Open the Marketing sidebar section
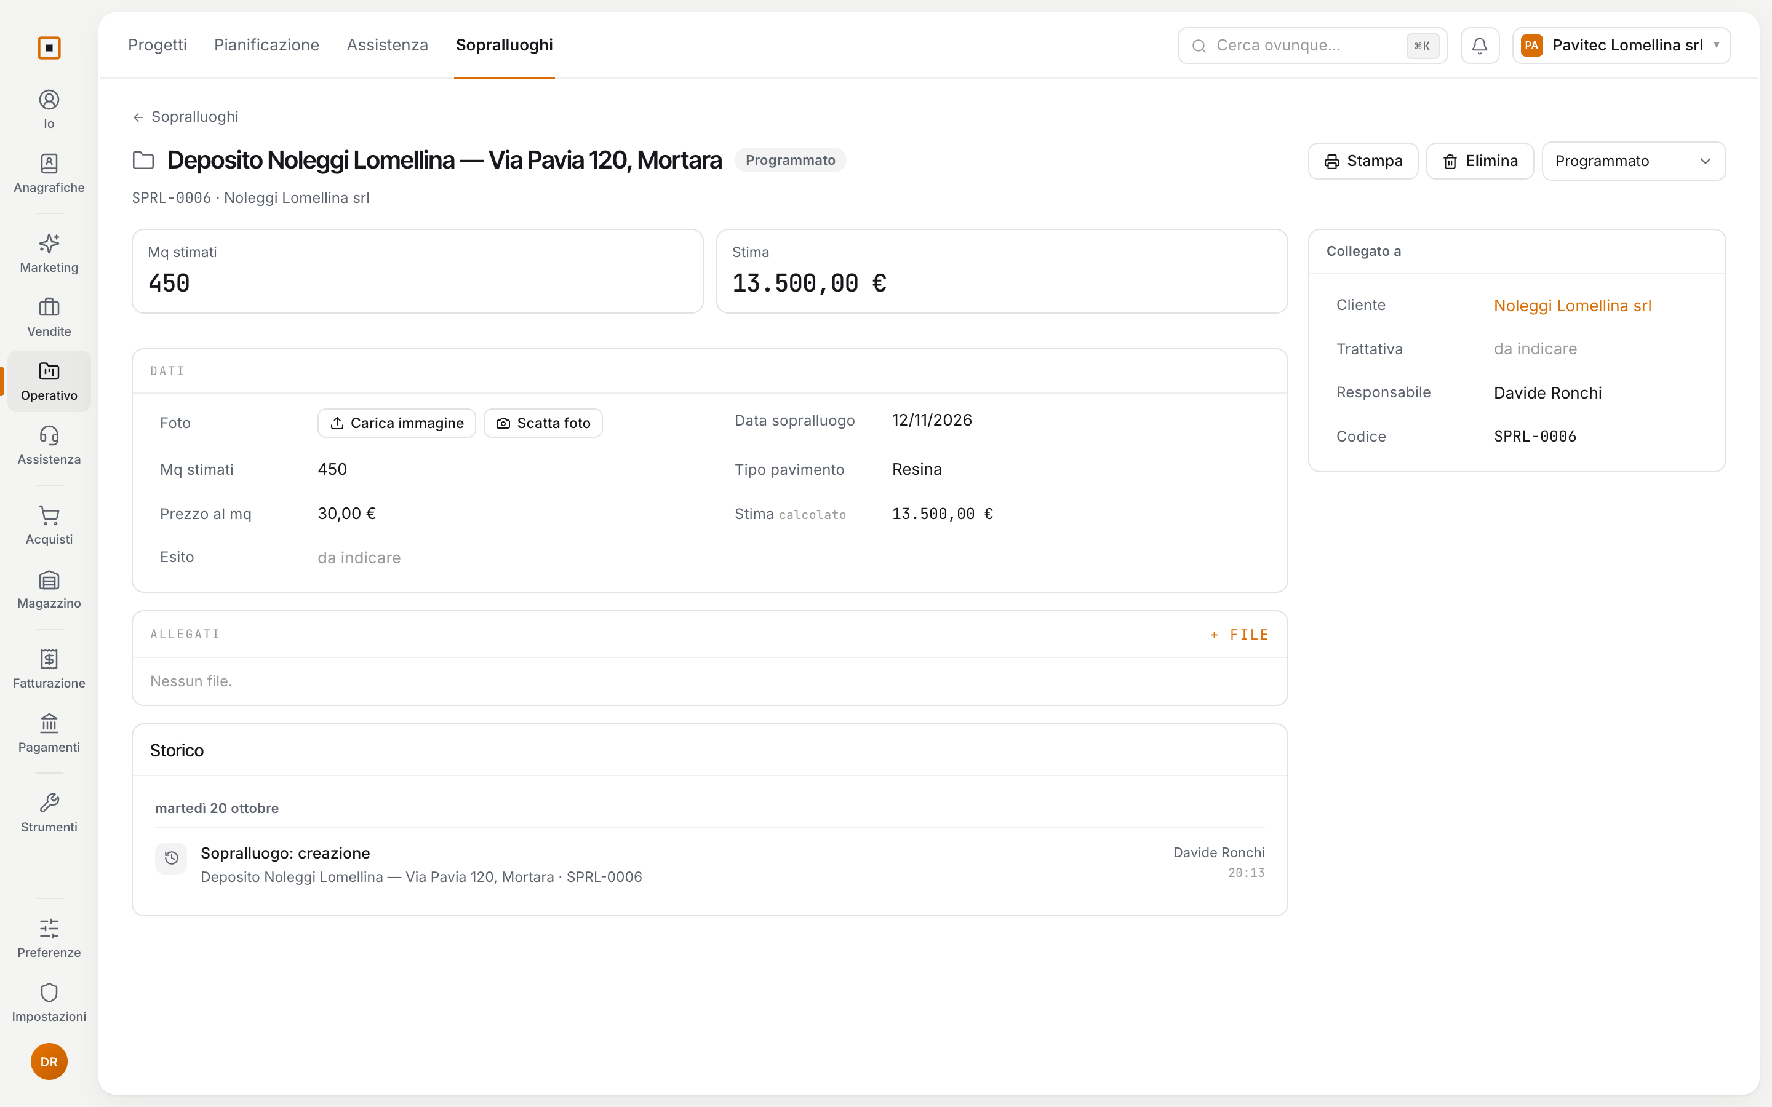 tap(49, 253)
